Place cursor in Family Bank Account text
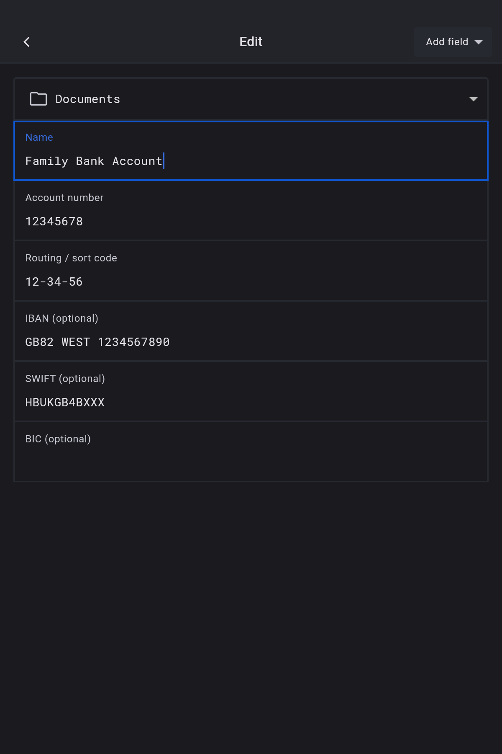Viewport: 502px width, 754px height. tap(94, 161)
